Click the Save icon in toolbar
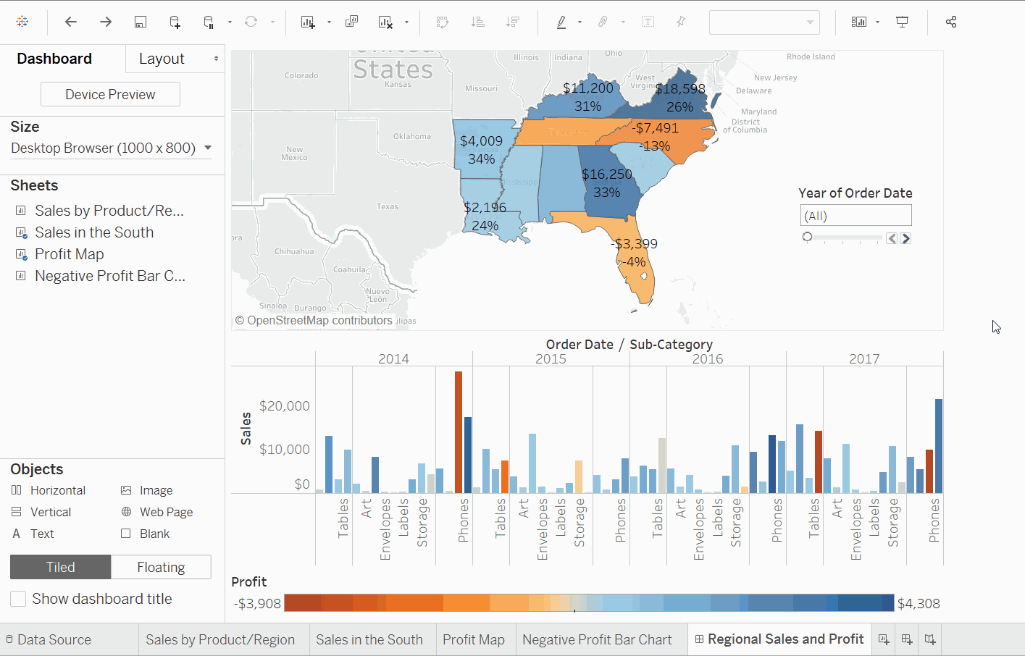The image size is (1025, 656). click(141, 22)
